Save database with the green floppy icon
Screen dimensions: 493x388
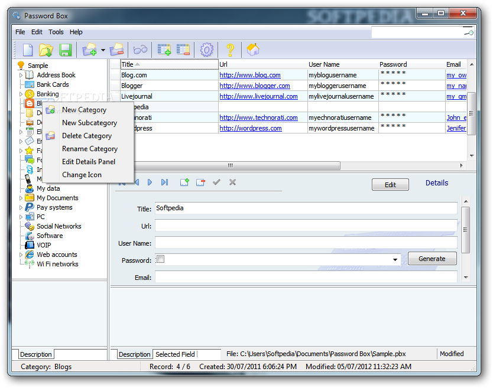coord(65,50)
